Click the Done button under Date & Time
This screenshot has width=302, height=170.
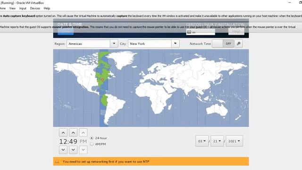click(x=66, y=32)
